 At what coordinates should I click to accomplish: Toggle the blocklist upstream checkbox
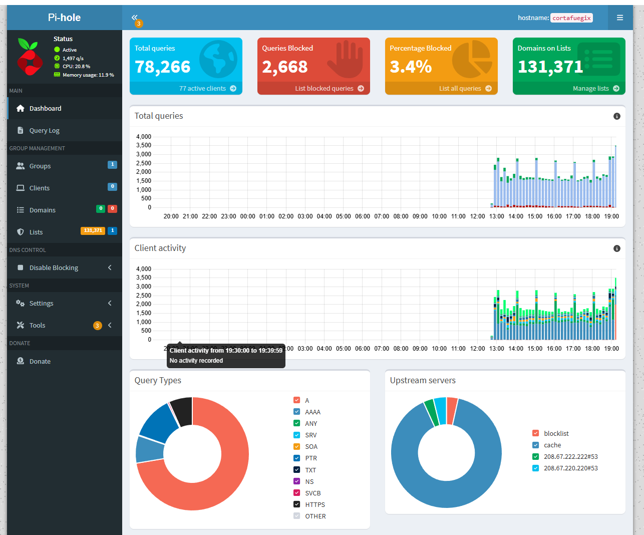tap(535, 433)
